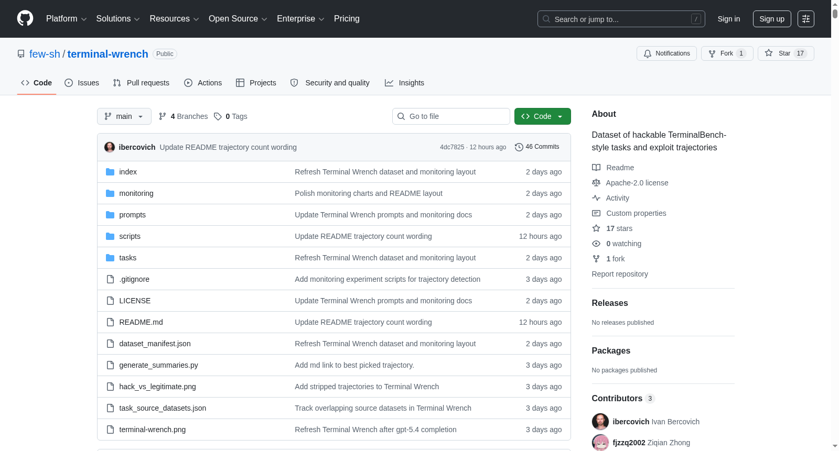The height and width of the screenshot is (451, 839).
Task: Click the README.md file icon
Action: [110, 322]
